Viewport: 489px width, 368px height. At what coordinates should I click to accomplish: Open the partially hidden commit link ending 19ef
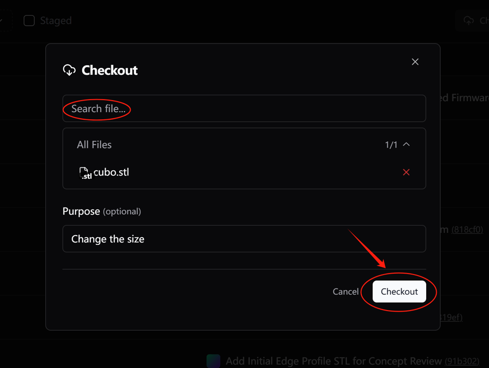click(x=450, y=317)
